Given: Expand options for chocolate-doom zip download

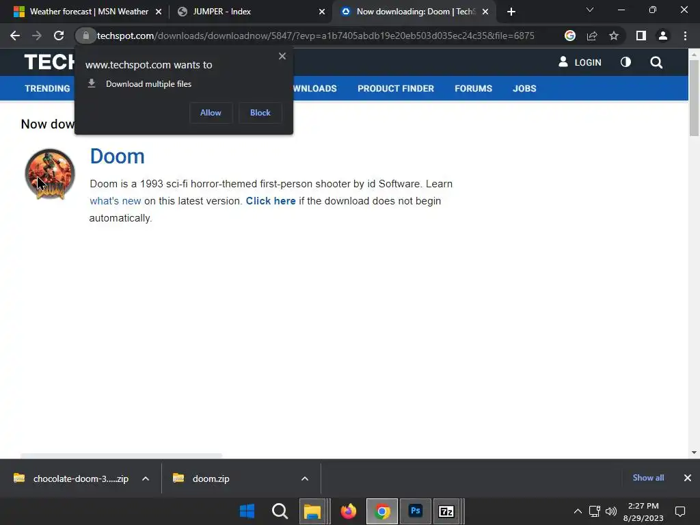Looking at the screenshot, I should tap(146, 479).
